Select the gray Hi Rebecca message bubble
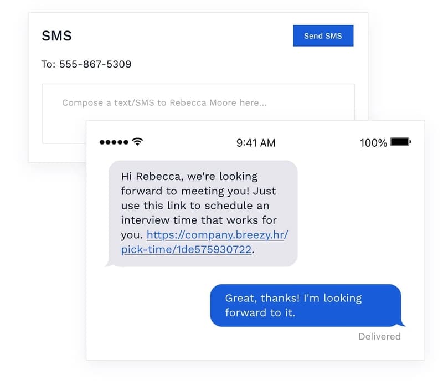The height and width of the screenshot is (385, 443). pyautogui.click(x=203, y=213)
